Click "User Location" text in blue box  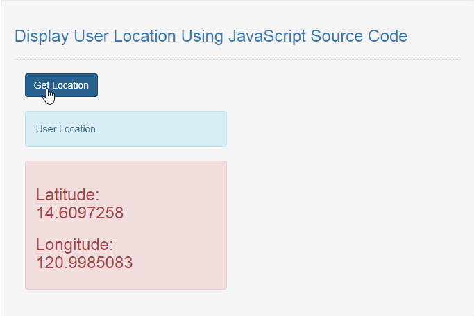pos(66,129)
